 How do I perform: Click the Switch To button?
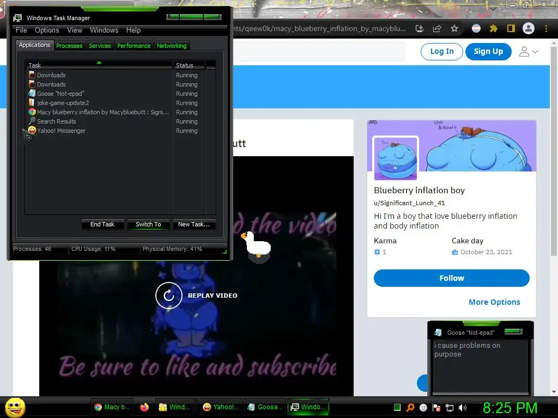(148, 224)
